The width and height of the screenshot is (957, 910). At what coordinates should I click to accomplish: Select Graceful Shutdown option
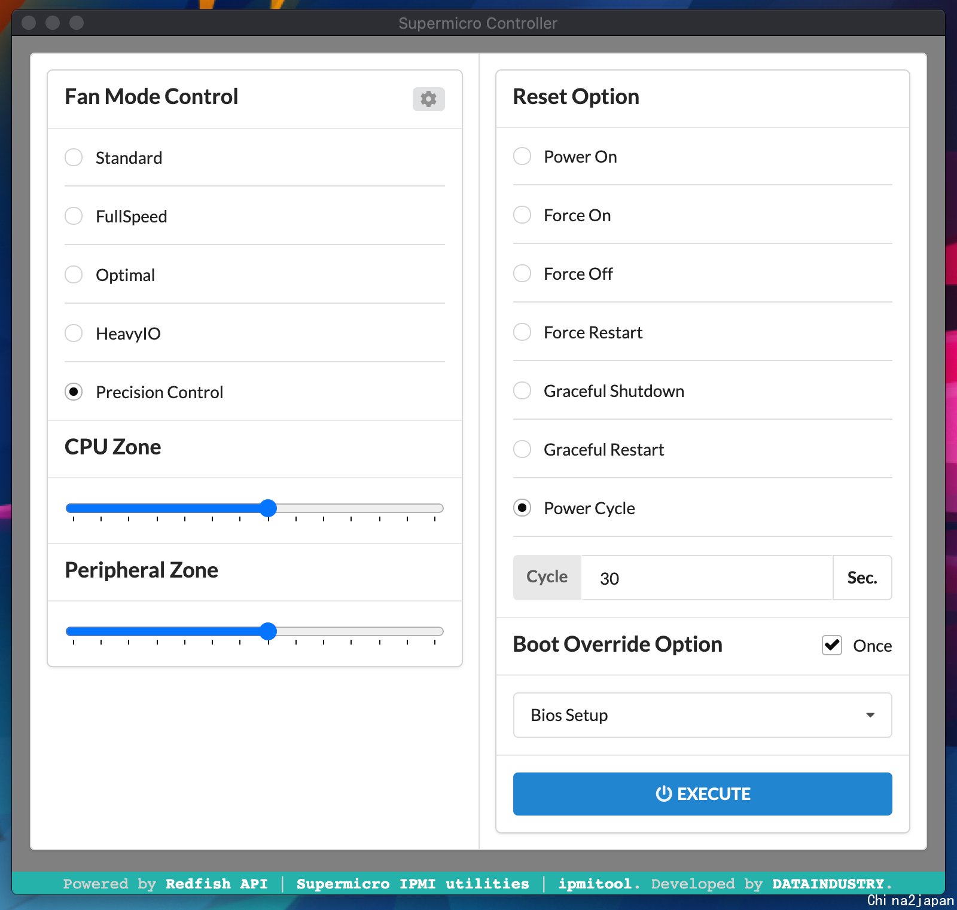(x=522, y=390)
